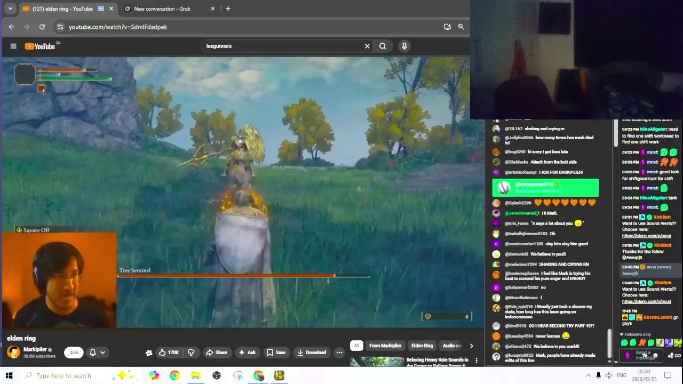Open the Markiplier channel name link
683x384 pixels.
(35, 349)
